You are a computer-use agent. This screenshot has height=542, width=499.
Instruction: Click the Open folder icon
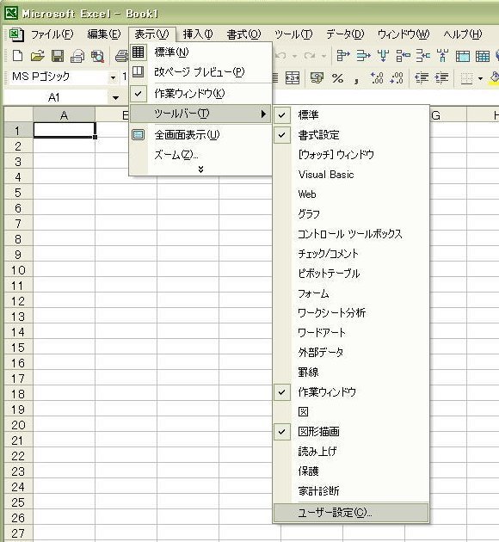coord(37,56)
